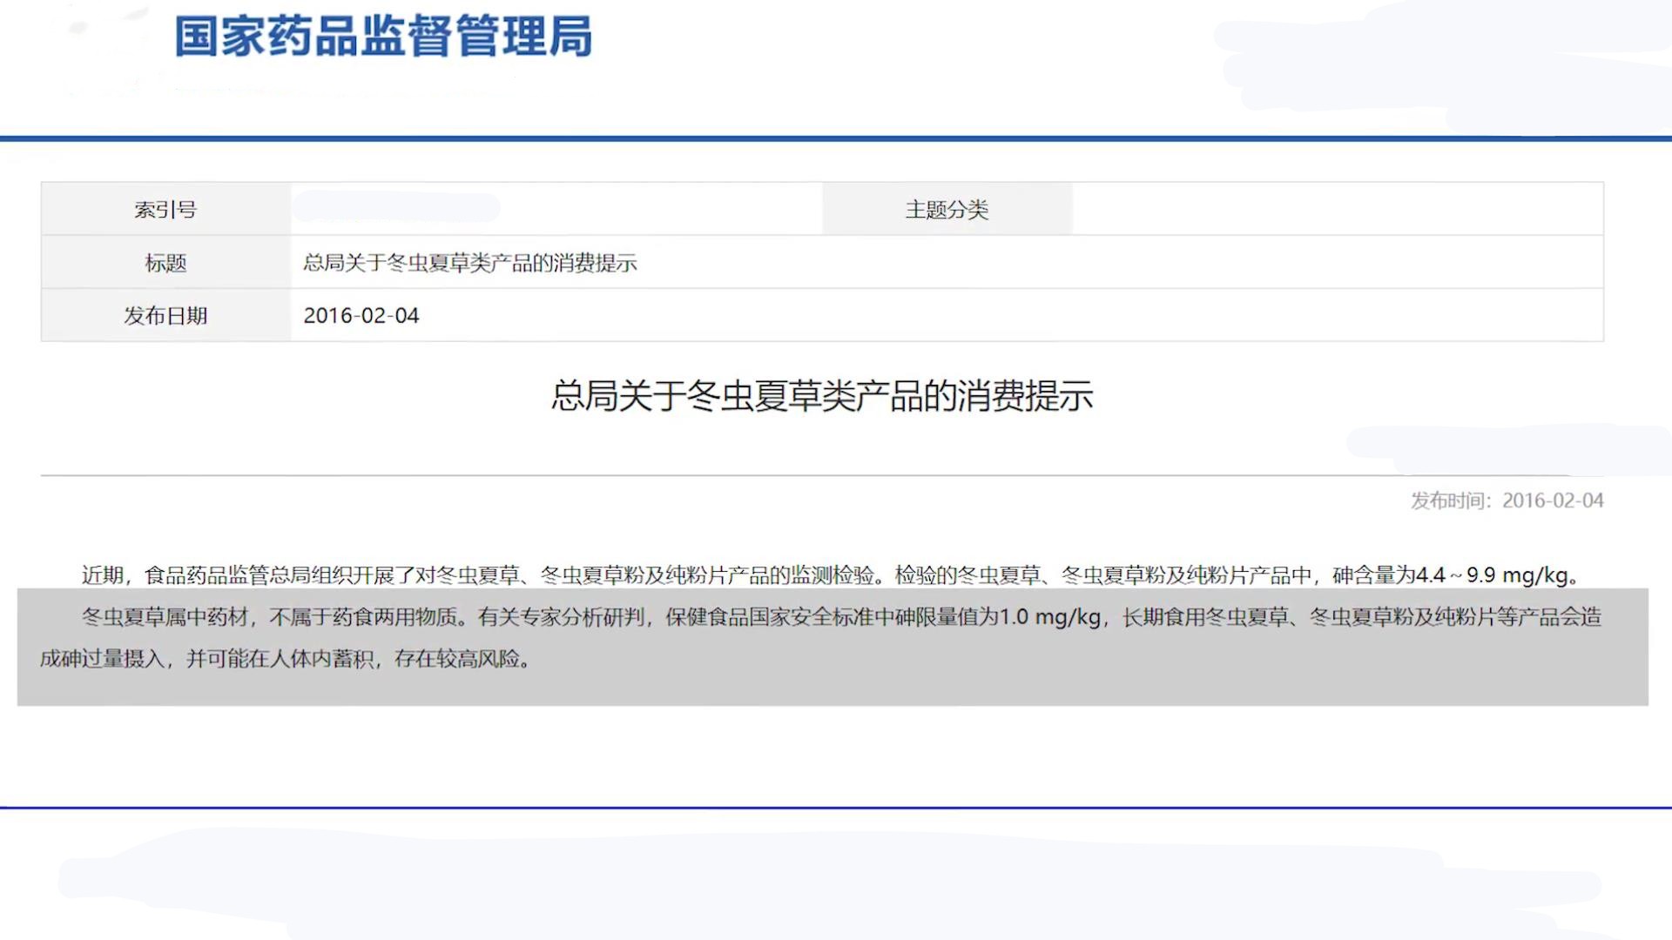
Task: Click the empty 主题分类 value cell
Action: 1337,210
